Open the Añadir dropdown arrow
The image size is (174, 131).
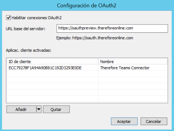pos(39,109)
